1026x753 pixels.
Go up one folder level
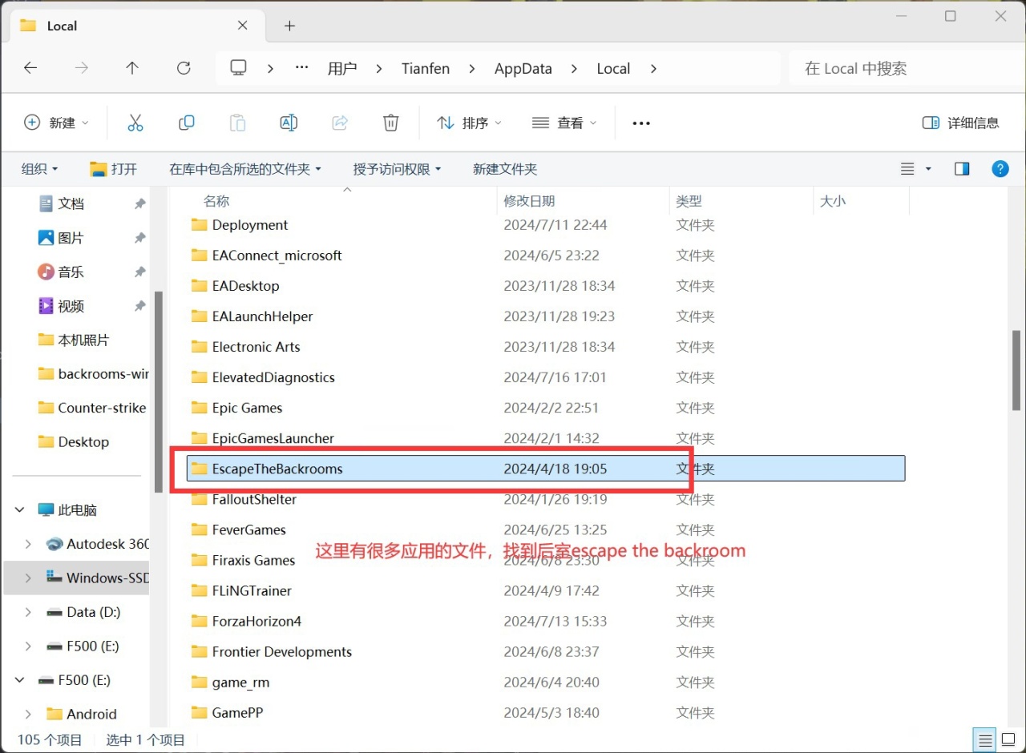132,68
